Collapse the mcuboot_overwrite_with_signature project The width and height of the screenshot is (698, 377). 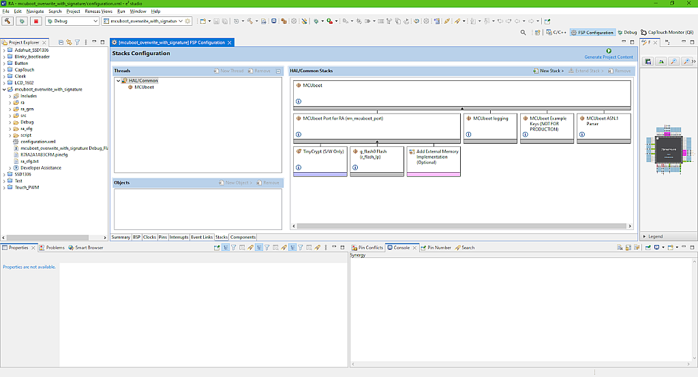(4, 89)
